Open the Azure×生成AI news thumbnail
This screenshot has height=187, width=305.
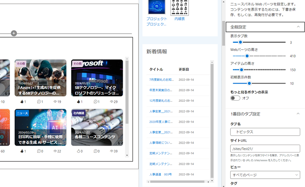(x=41, y=78)
